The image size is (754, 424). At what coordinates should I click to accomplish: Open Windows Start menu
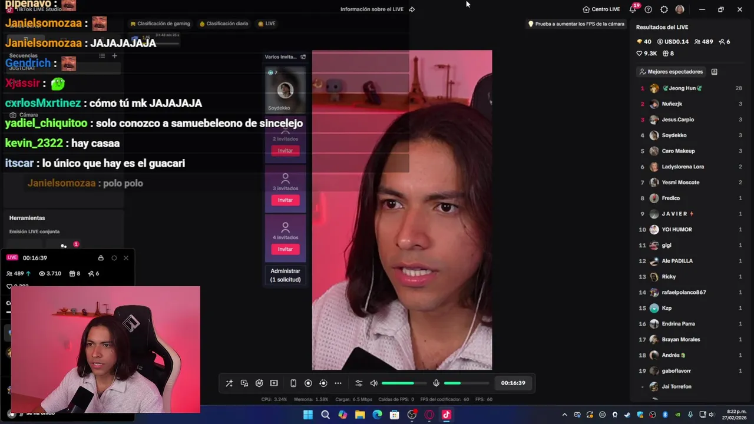[x=308, y=415]
